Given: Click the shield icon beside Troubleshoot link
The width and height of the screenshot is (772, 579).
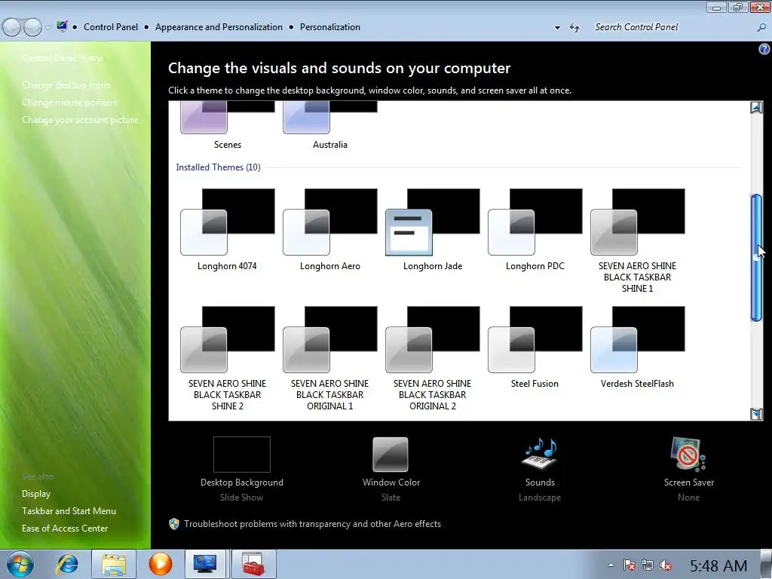Looking at the screenshot, I should click(174, 524).
